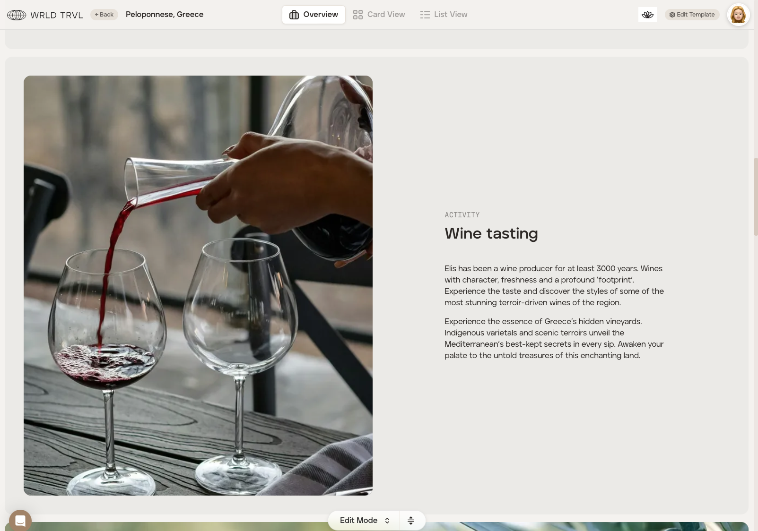Open the List View tab
The width and height of the screenshot is (758, 531).
(x=444, y=15)
